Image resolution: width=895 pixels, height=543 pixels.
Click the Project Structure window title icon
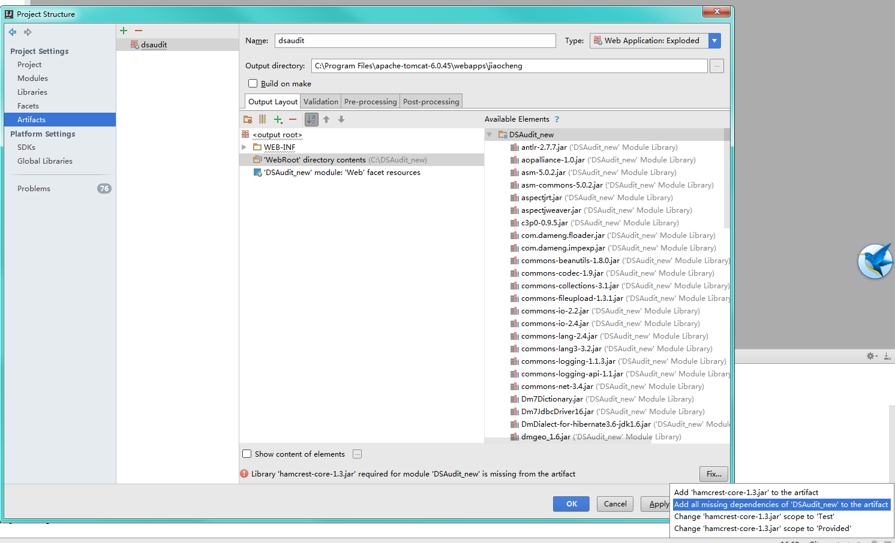(9, 14)
